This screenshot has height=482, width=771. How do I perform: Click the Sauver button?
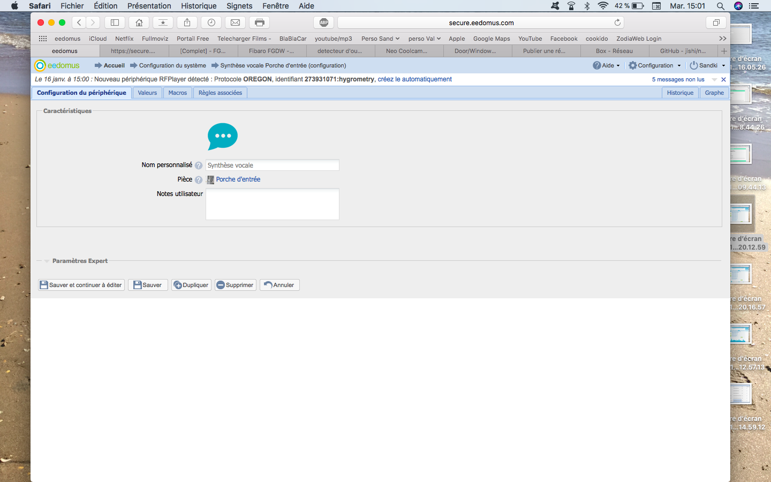tap(148, 285)
